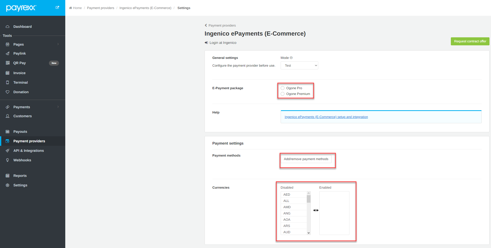Click the Webhooks lightbulb icon
This screenshot has width=491, height=248.
tap(8, 160)
